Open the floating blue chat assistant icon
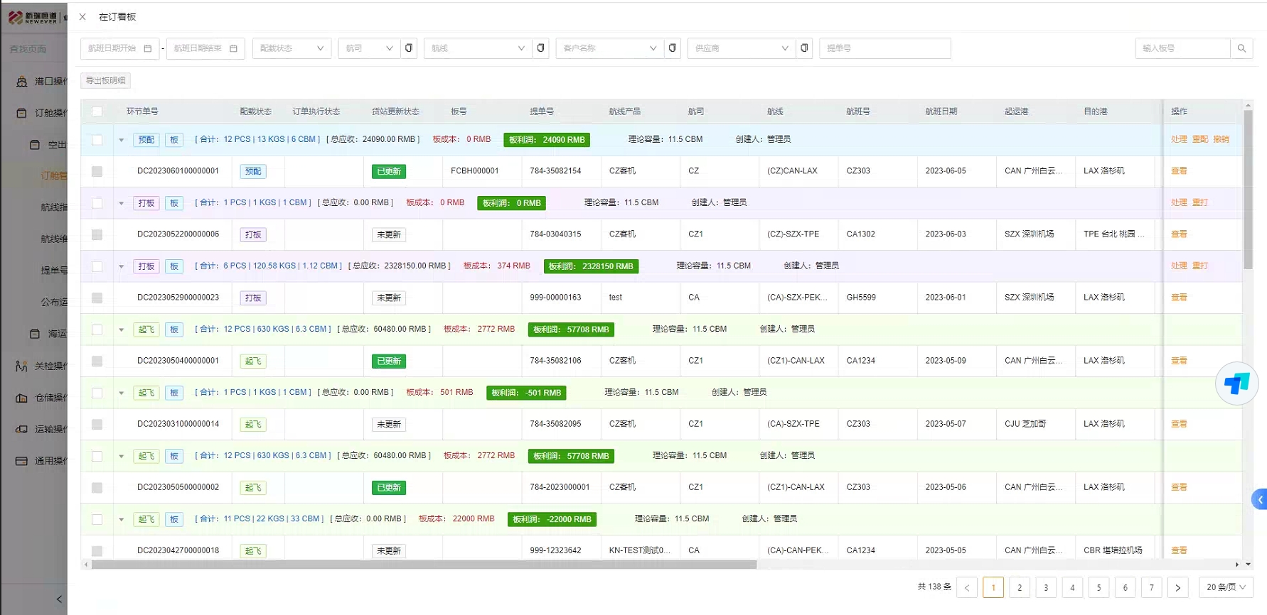1267x615 pixels. pyautogui.click(x=1237, y=383)
